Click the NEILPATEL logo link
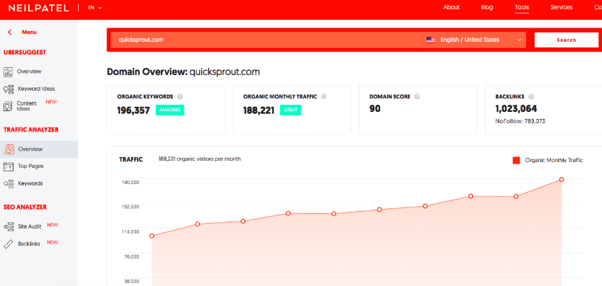The height and width of the screenshot is (286, 602). click(x=40, y=8)
